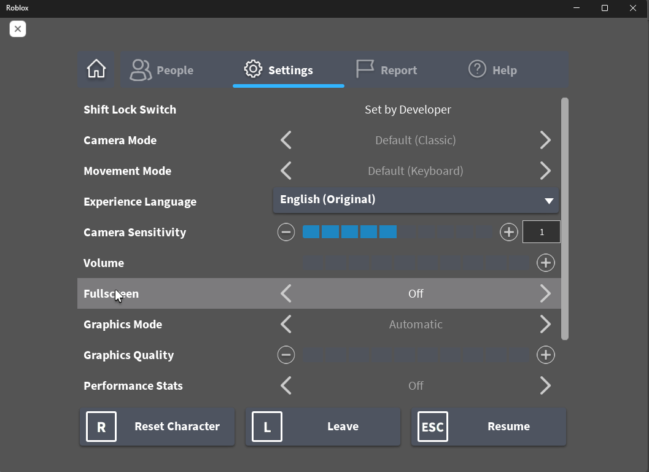This screenshot has width=649, height=472.
Task: Open the People tab
Action: pos(162,70)
